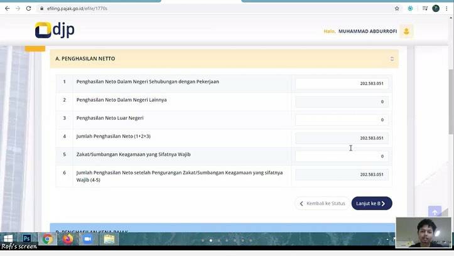454x256 pixels.
Task: Open the user profile avatar icon
Action: (x=406, y=31)
